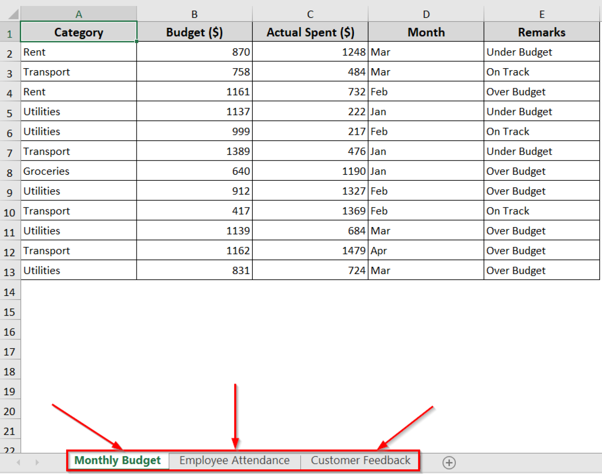Select column A header

(78, 14)
